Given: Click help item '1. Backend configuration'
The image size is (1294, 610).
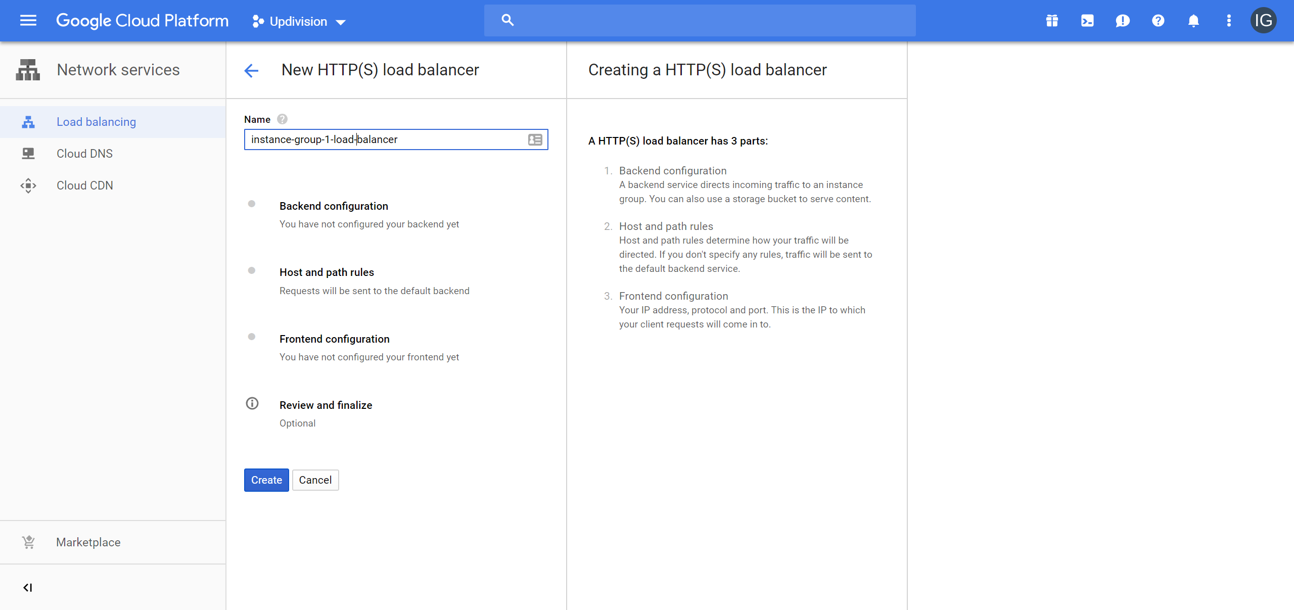Looking at the screenshot, I should (x=672, y=171).
